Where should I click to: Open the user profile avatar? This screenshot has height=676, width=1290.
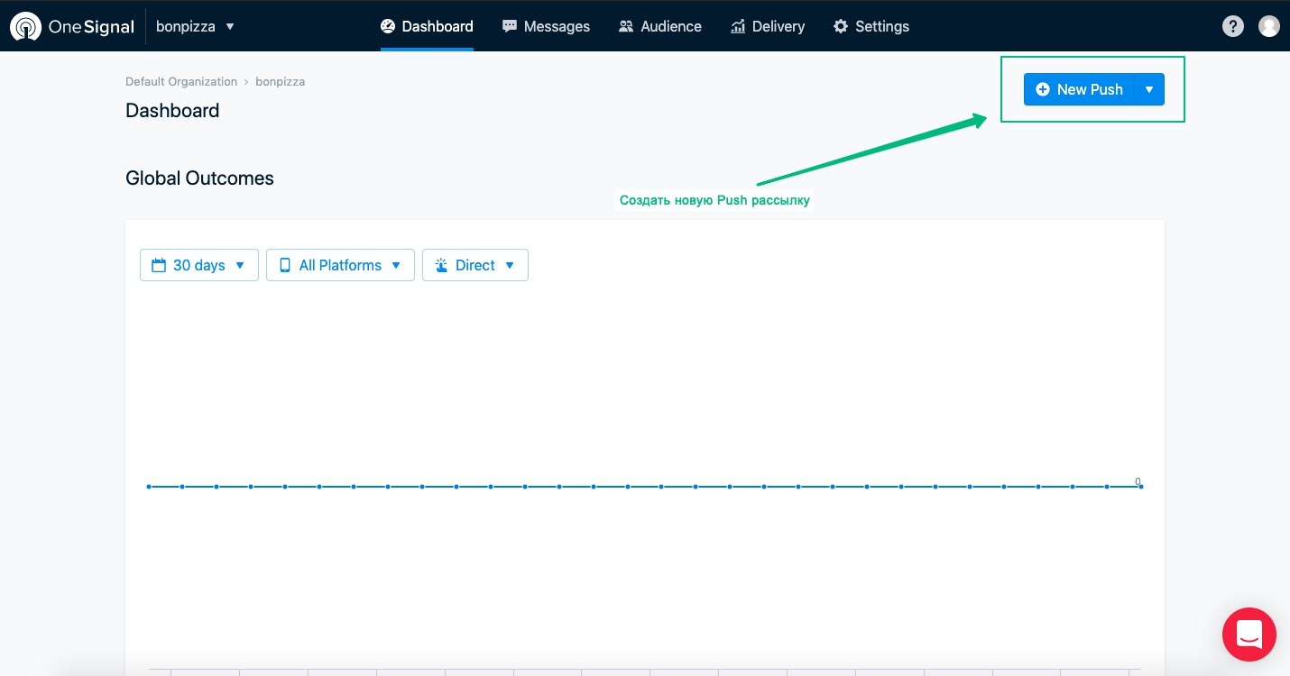click(1268, 26)
